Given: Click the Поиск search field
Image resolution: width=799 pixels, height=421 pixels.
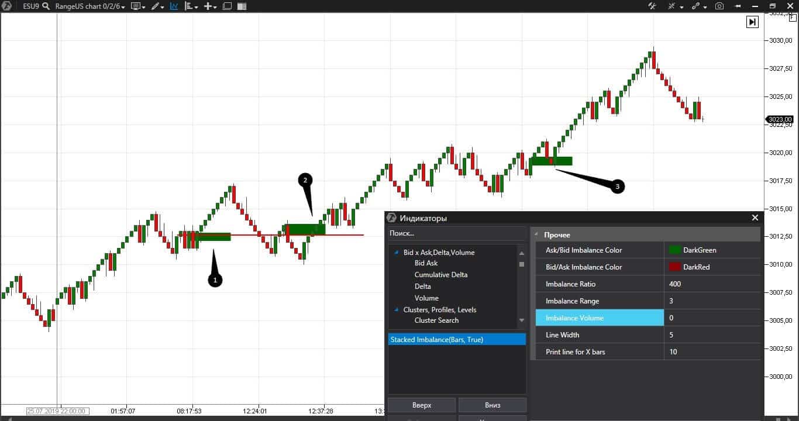Looking at the screenshot, I should pyautogui.click(x=456, y=233).
